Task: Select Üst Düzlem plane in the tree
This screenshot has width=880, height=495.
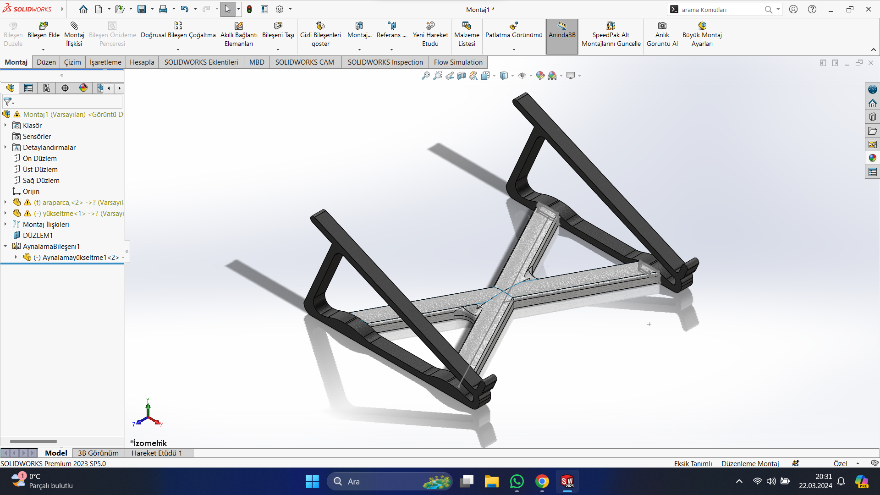Action: [x=40, y=169]
